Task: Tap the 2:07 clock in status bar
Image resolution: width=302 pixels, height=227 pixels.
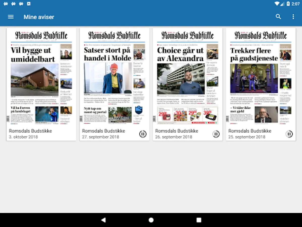Action: pos(295,4)
